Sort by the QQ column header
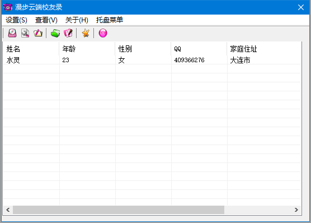Viewport: 311px width, 223px height. 199,49
